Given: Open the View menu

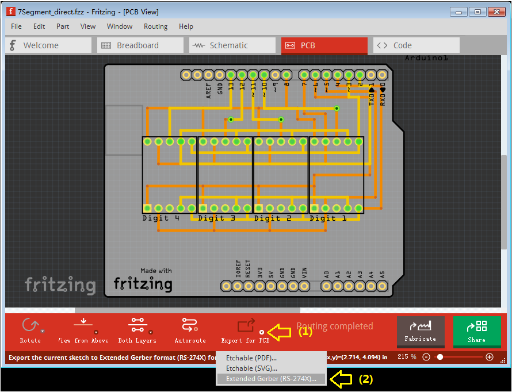Looking at the screenshot, I should (x=88, y=26).
